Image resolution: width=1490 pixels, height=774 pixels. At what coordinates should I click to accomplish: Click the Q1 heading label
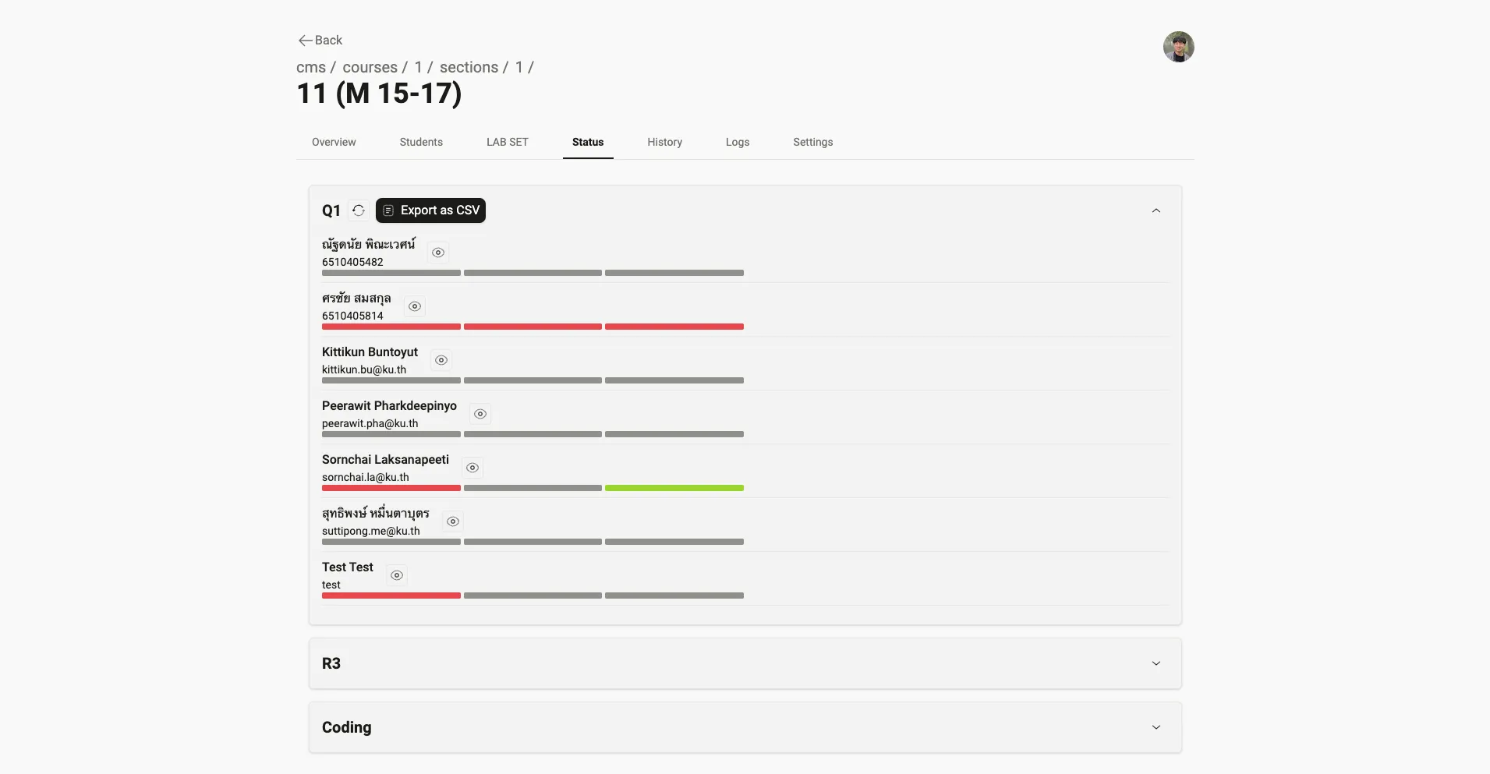coord(331,210)
